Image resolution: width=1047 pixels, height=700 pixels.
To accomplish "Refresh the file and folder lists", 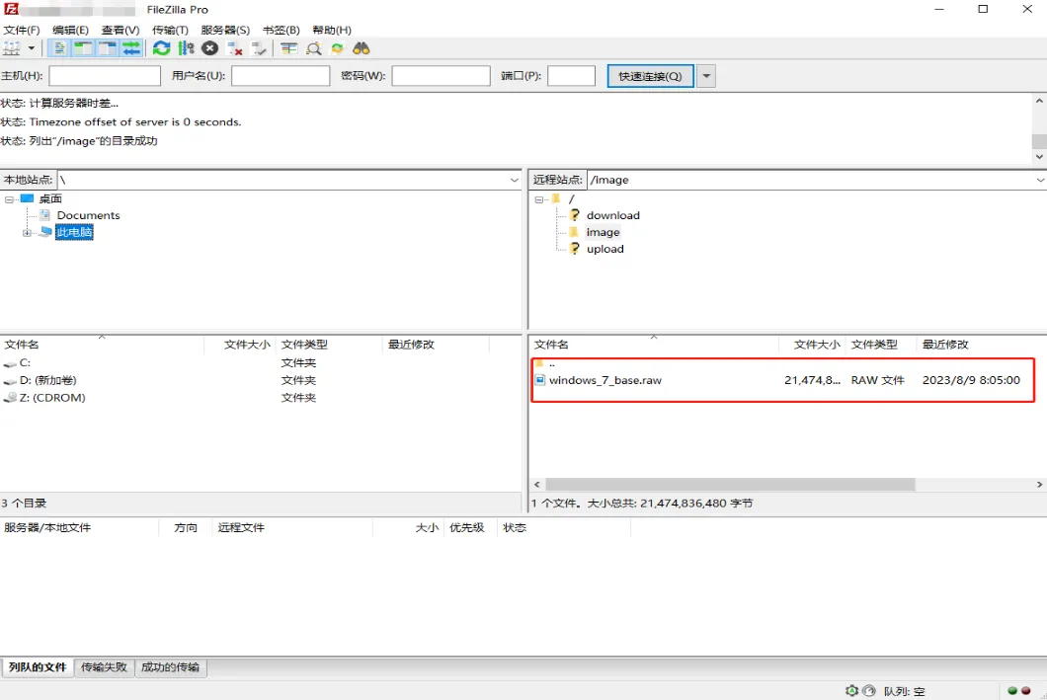I will pyautogui.click(x=161, y=48).
